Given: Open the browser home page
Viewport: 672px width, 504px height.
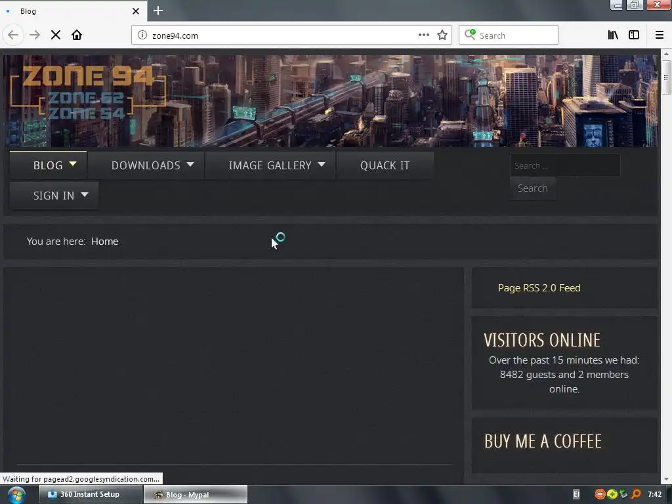Looking at the screenshot, I should point(77,35).
